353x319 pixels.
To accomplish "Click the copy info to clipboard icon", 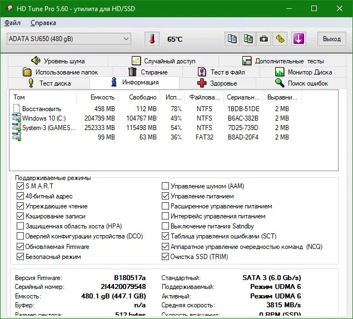I will (x=232, y=39).
